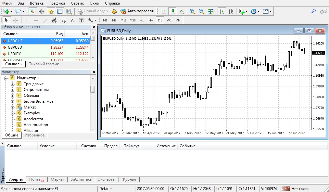Screen dimensions: 329x192
Task: Open the templates dropdown arrow
Action: pos(271,12)
